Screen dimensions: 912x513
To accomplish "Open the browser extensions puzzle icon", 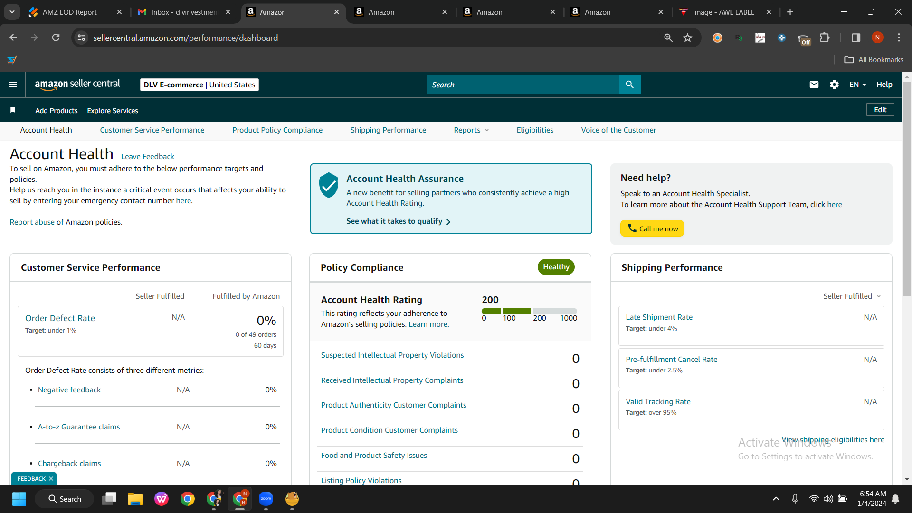I will click(x=825, y=38).
